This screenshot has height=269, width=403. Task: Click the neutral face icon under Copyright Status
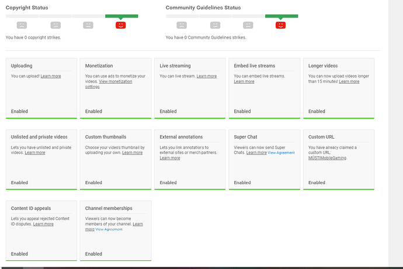click(88, 25)
